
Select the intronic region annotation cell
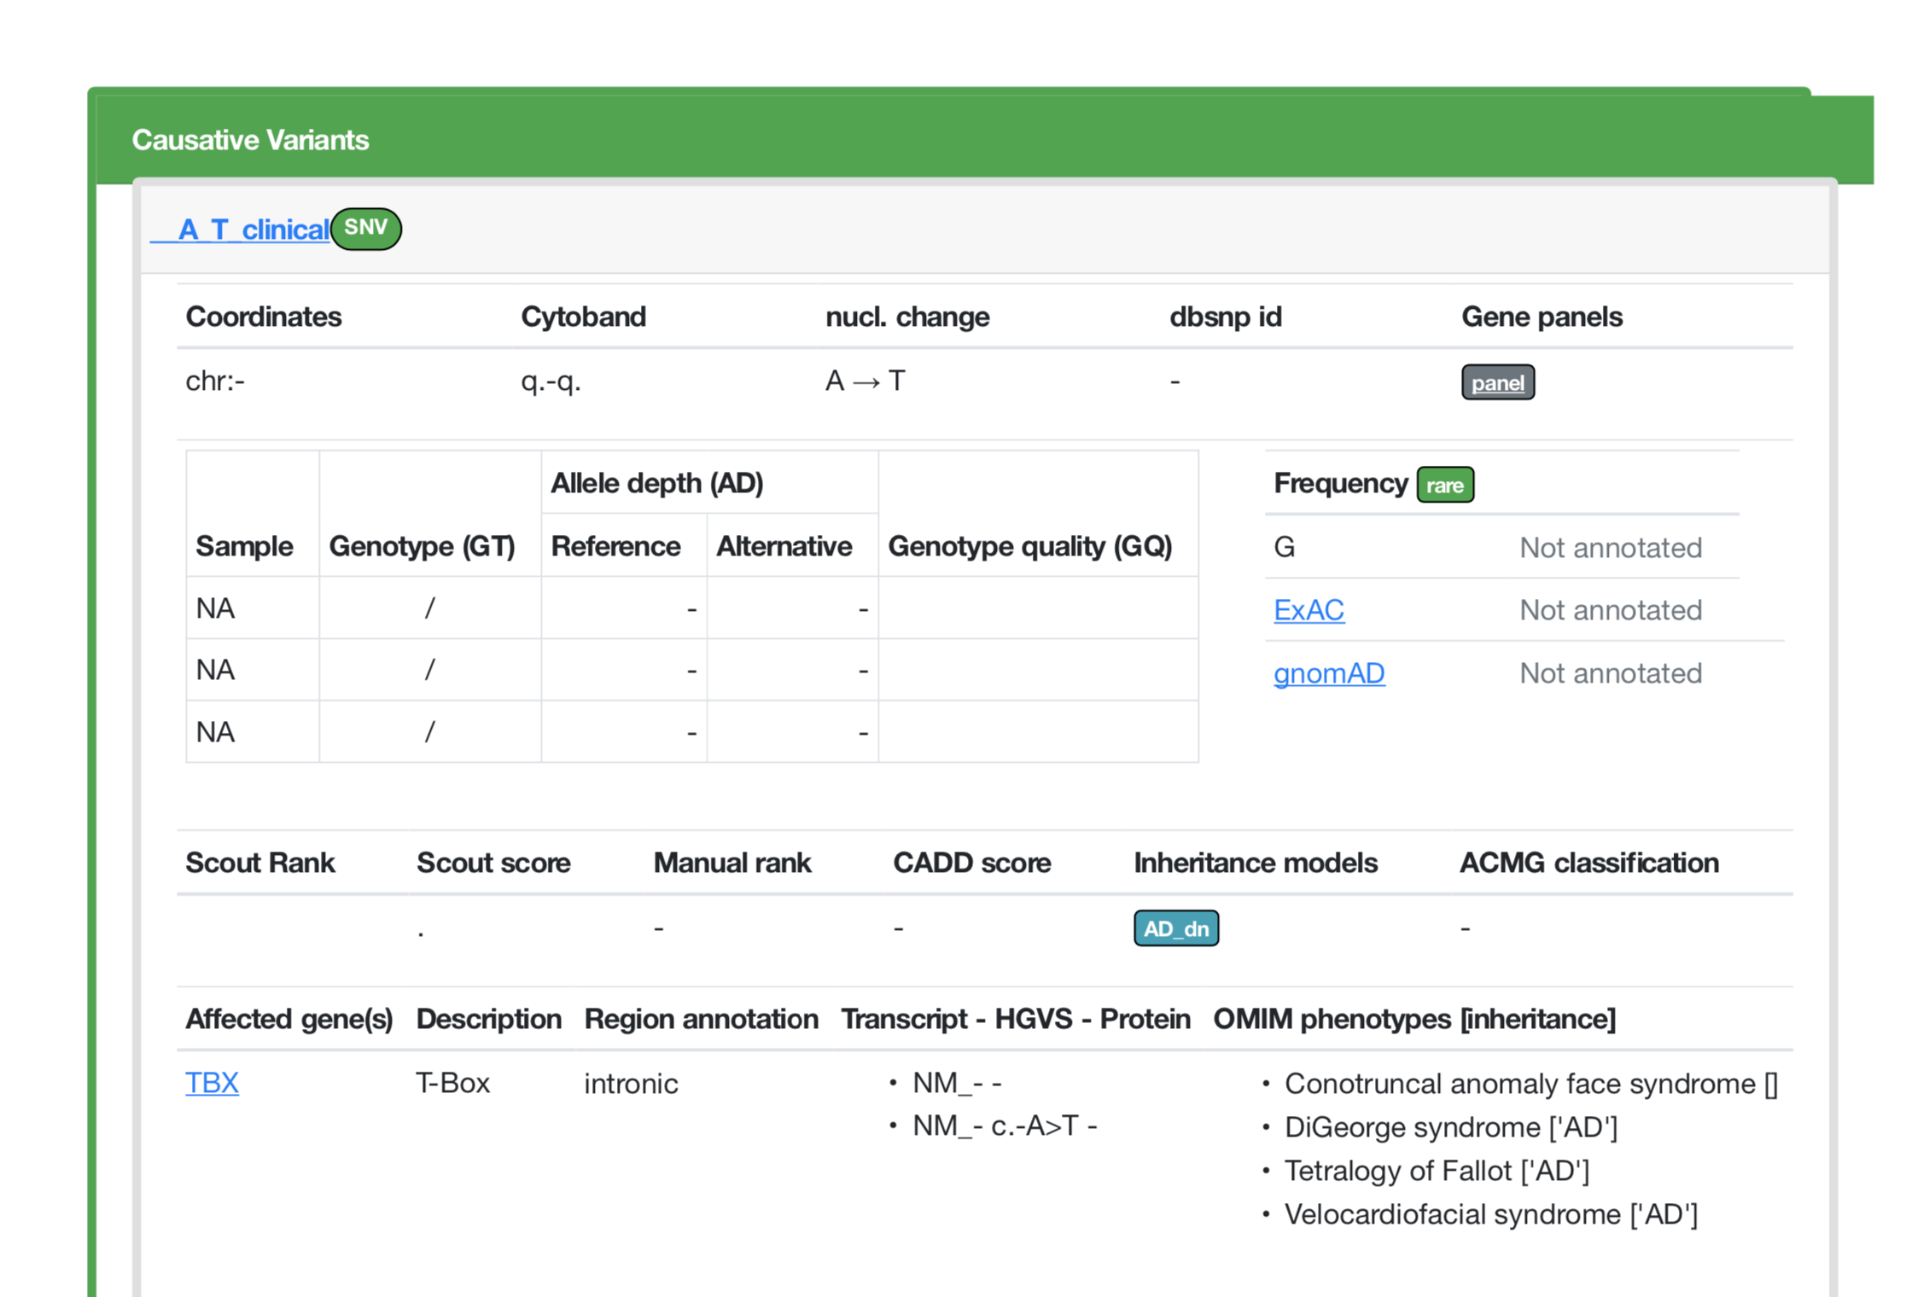pyautogui.click(x=631, y=1083)
